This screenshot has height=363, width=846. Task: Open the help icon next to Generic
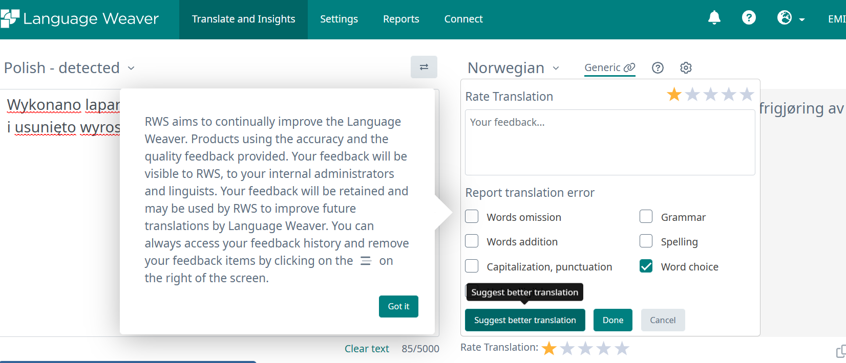(658, 67)
